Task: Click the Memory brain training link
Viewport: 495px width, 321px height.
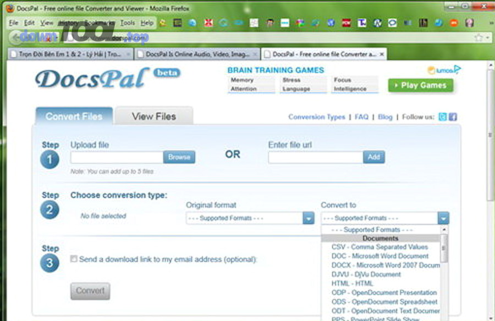Action: coord(242,80)
